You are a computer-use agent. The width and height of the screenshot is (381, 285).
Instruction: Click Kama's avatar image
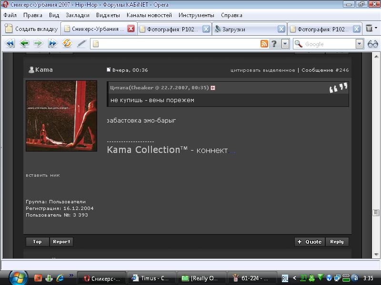tap(61, 115)
